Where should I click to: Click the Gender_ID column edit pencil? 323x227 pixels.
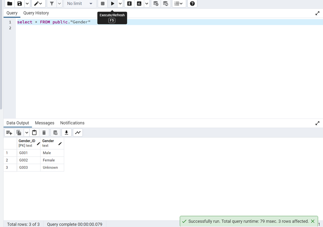[x=38, y=144]
